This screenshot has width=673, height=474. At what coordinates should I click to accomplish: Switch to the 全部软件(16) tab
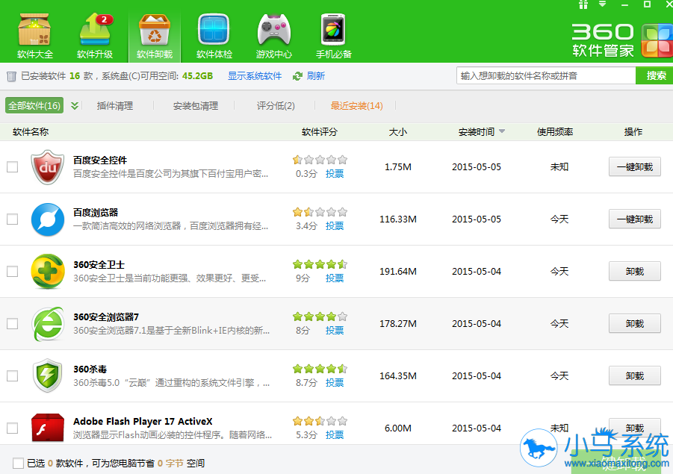point(34,105)
